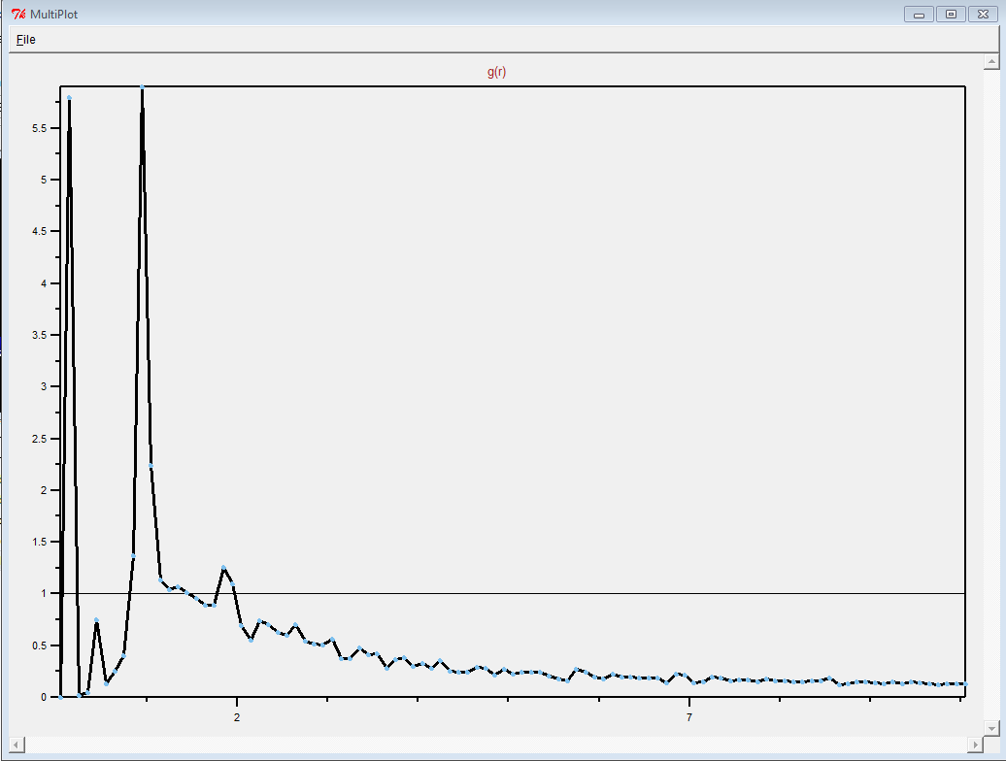1006x761 pixels.
Task: Click the MultiPlot Tk feather icon
Action: coord(17,15)
